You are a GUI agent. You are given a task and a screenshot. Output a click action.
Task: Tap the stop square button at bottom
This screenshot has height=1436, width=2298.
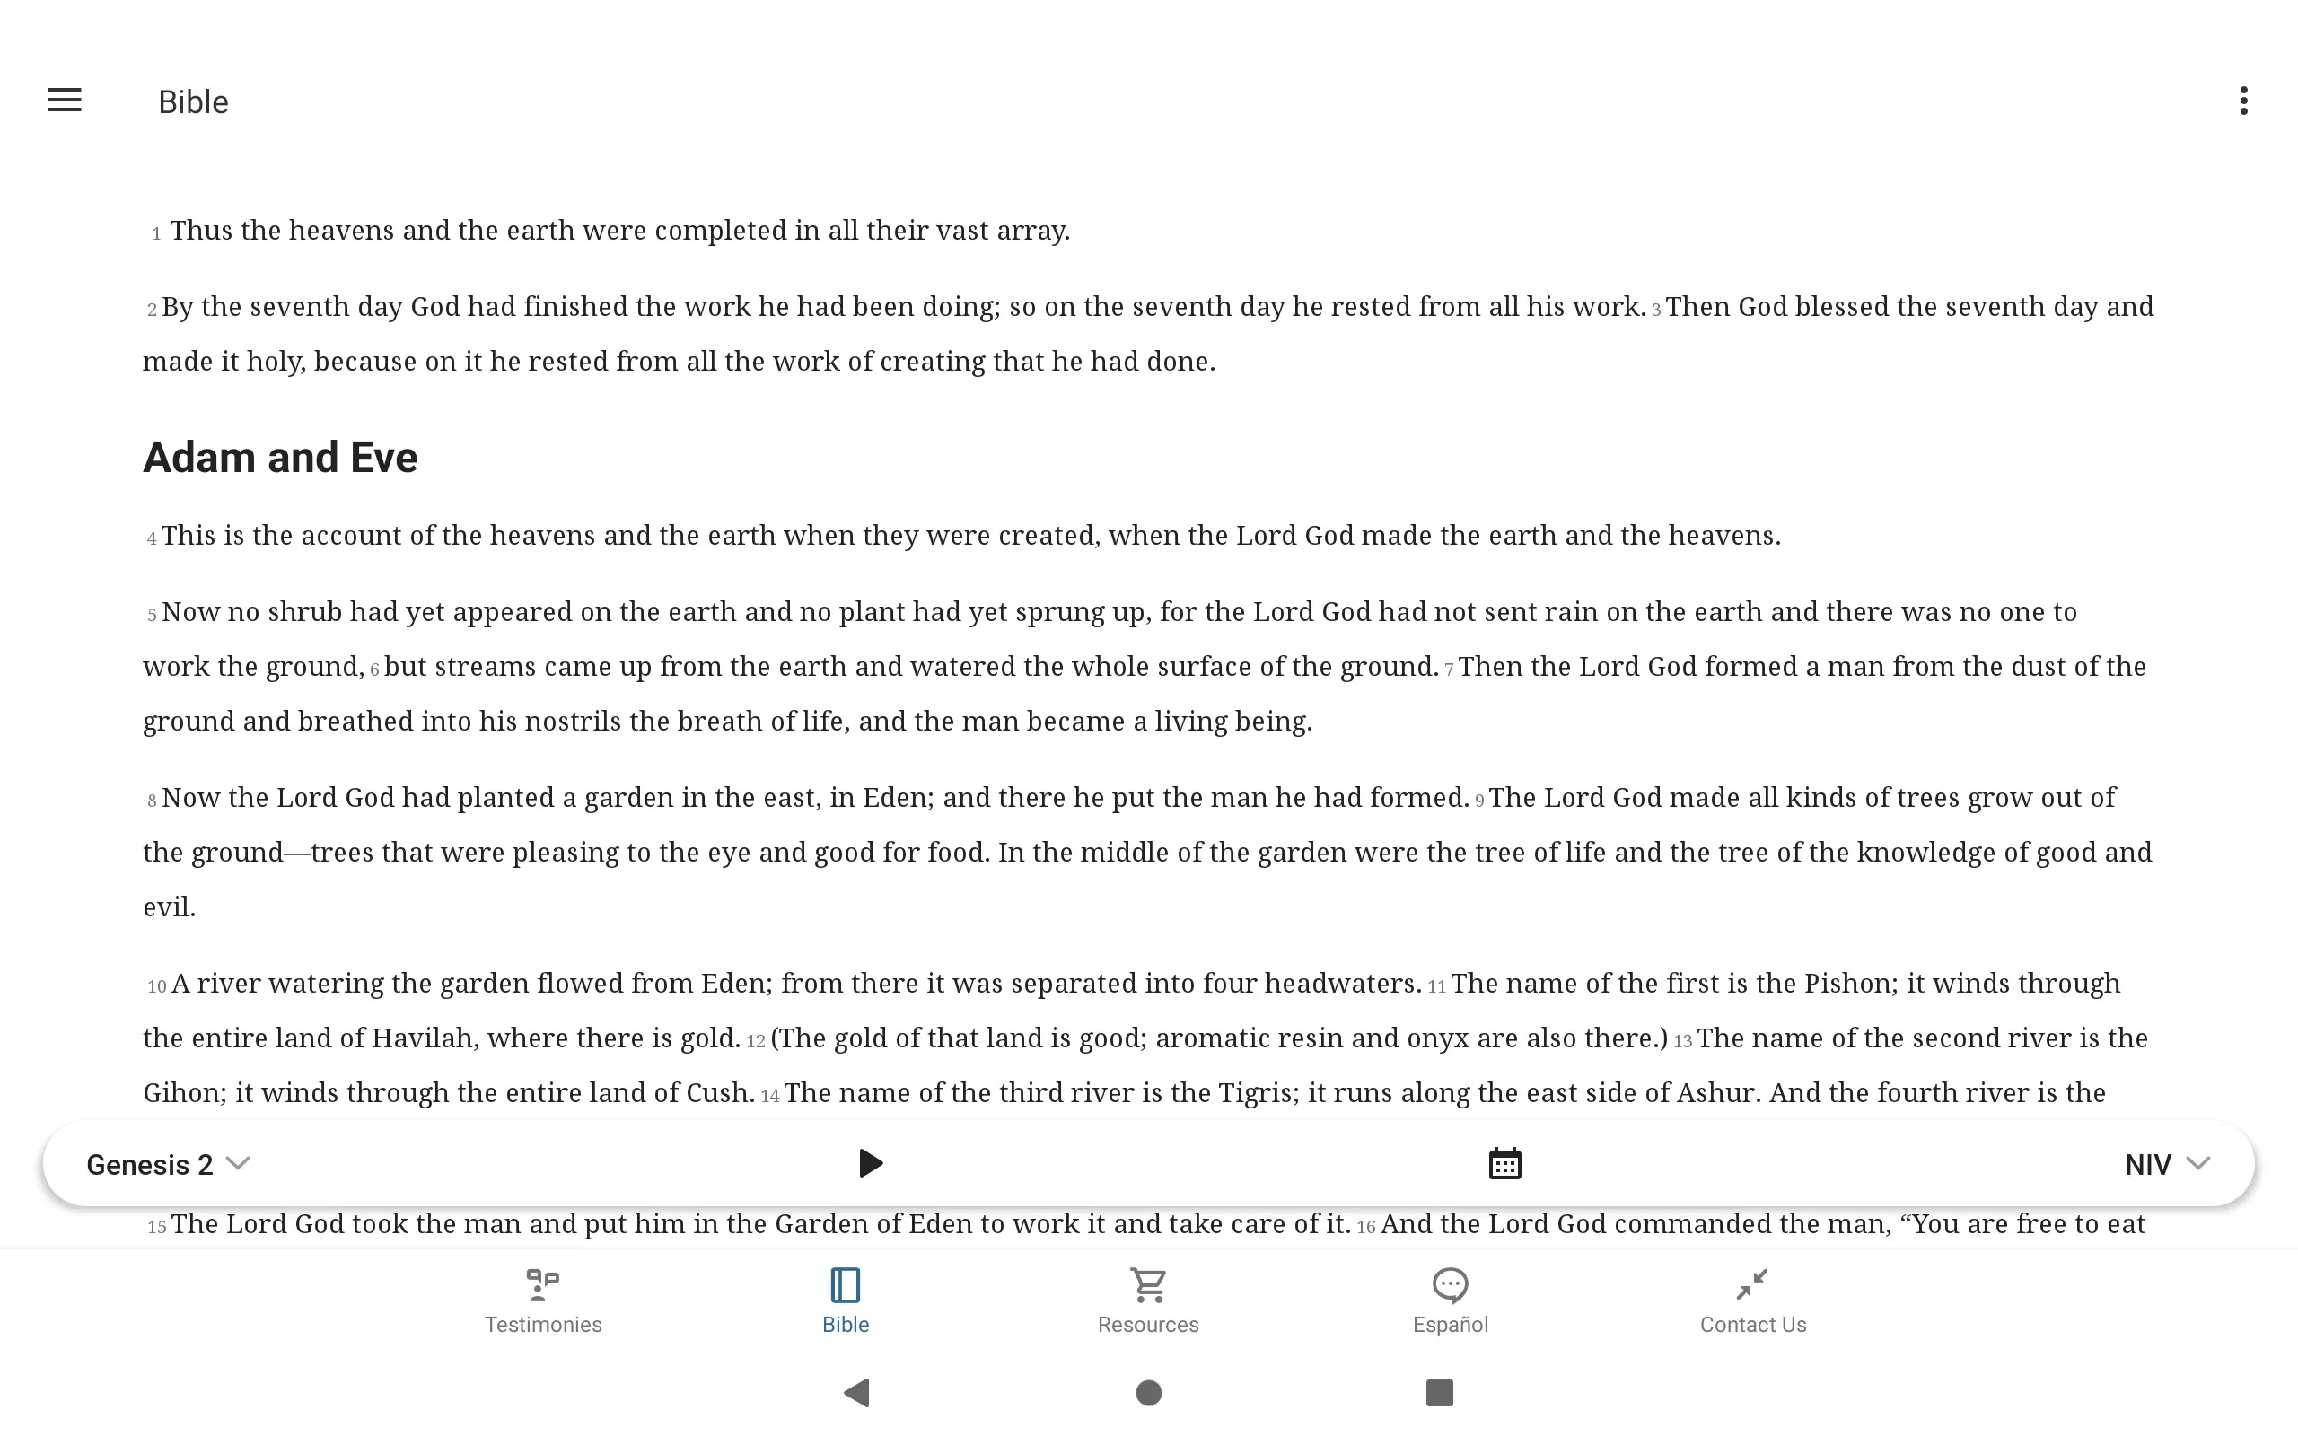1434,1391
